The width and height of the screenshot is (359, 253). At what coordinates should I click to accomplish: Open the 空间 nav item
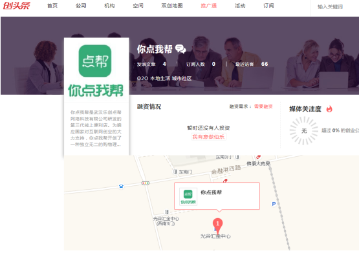[138, 6]
